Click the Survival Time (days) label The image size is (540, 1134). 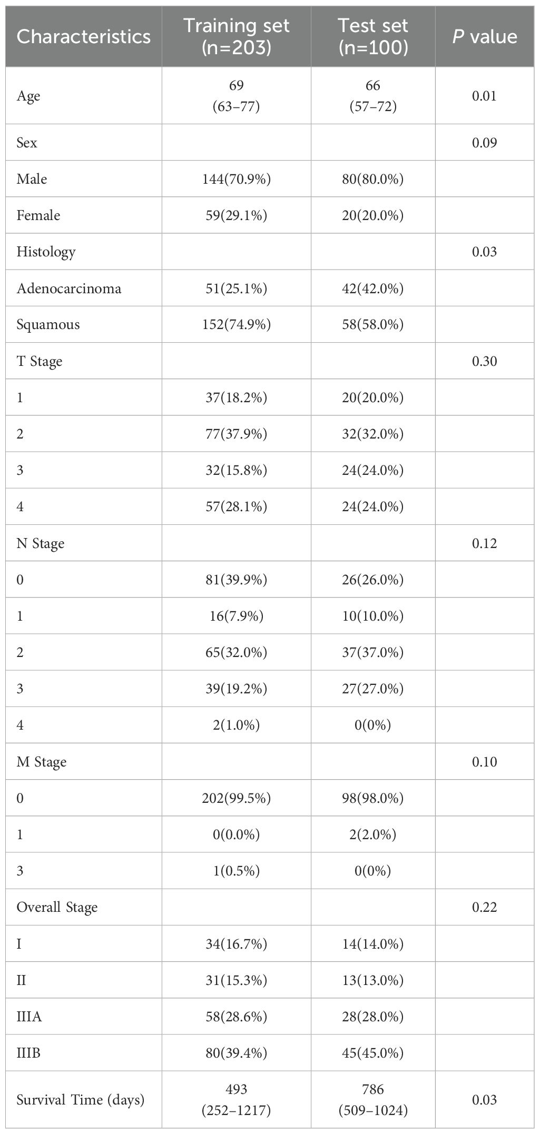80,1100
